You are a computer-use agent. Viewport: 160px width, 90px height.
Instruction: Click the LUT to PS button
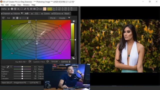[x=34, y=83]
